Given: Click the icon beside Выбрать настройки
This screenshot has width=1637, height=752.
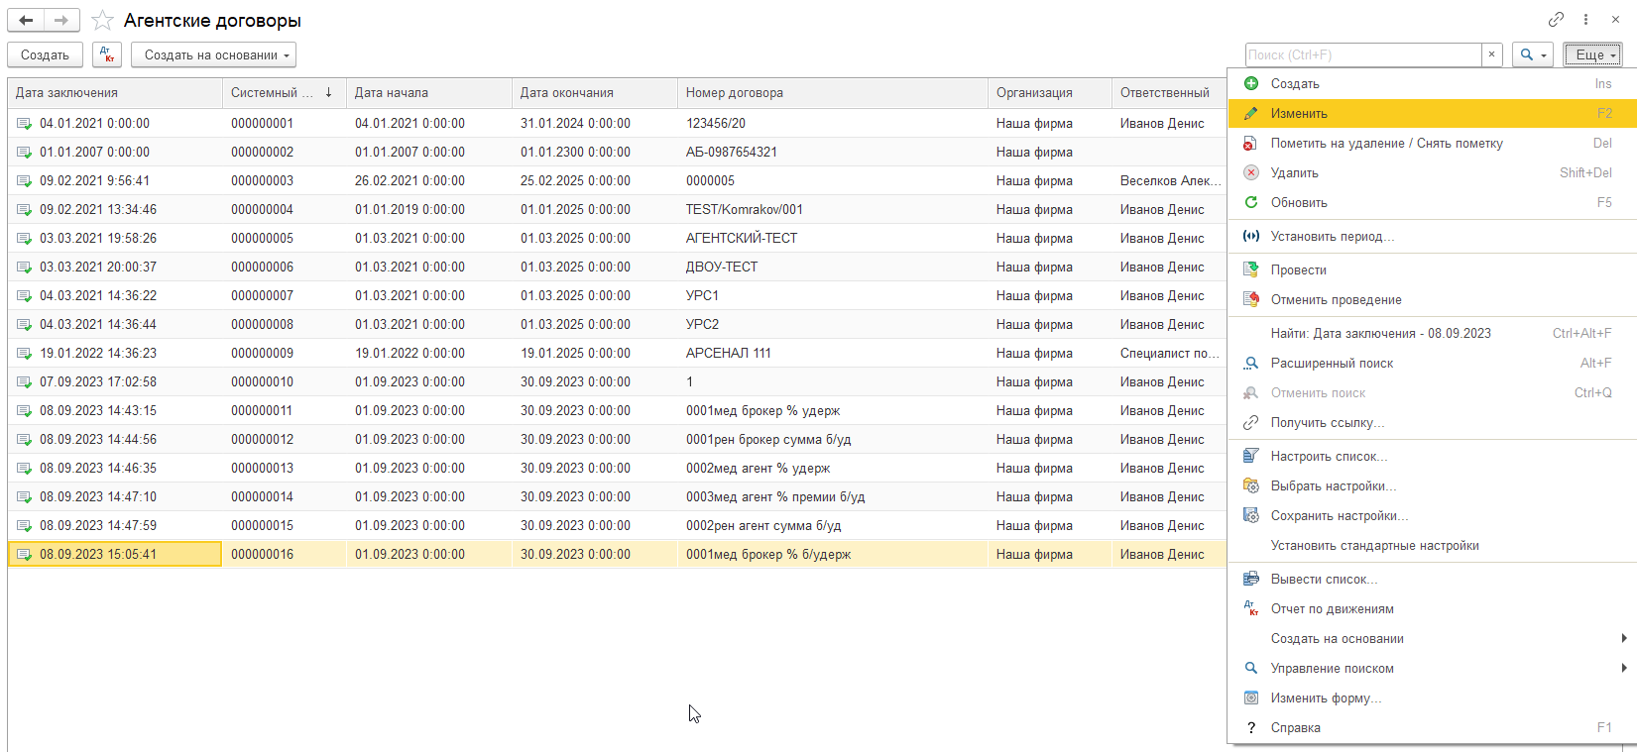Looking at the screenshot, I should point(1251,485).
